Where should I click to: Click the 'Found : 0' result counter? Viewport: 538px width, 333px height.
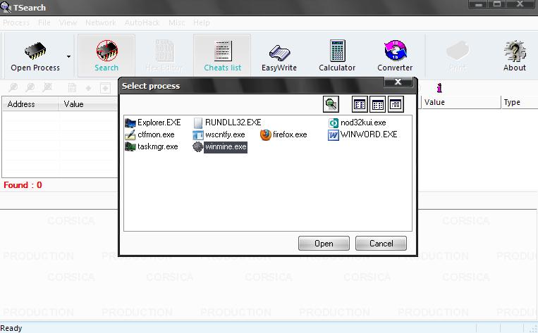(23, 185)
